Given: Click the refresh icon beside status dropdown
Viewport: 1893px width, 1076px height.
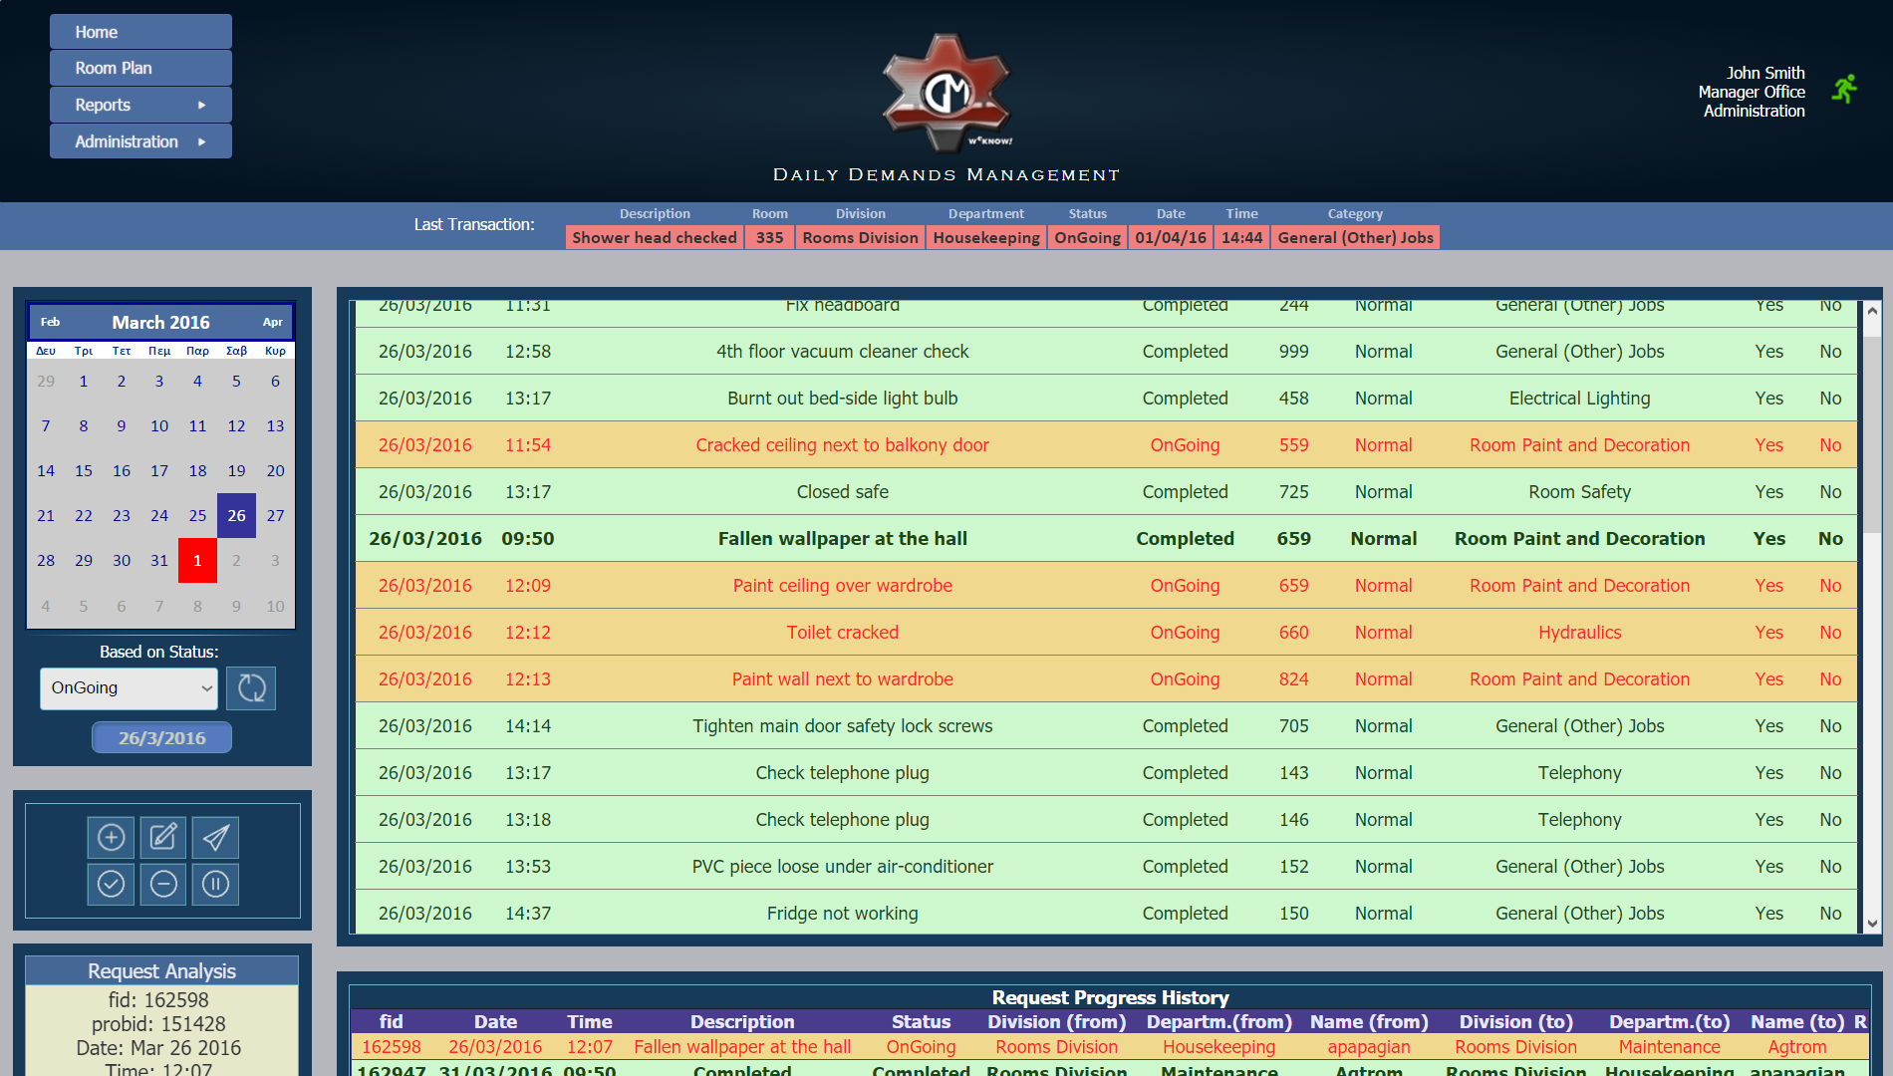Looking at the screenshot, I should [251, 688].
